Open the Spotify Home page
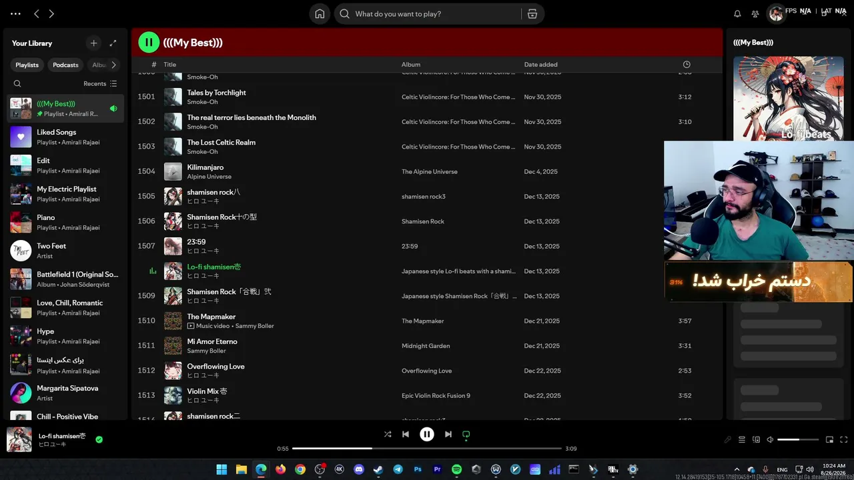Viewport: 854px width, 480px height. pyautogui.click(x=320, y=13)
